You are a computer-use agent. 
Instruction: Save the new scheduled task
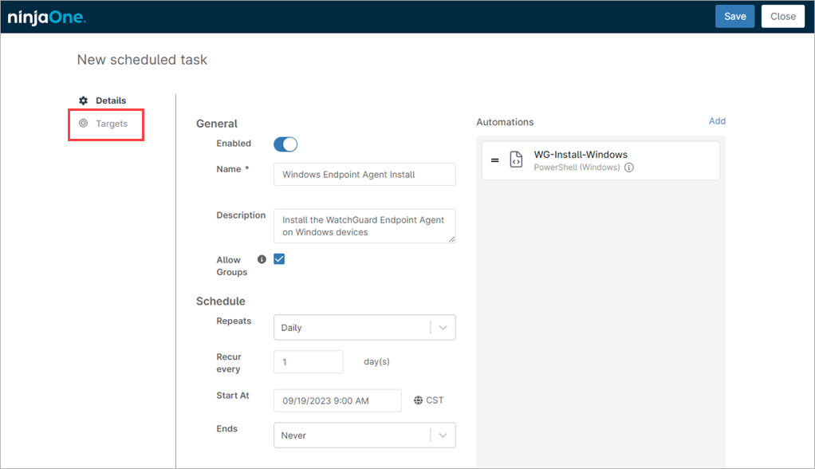(734, 16)
